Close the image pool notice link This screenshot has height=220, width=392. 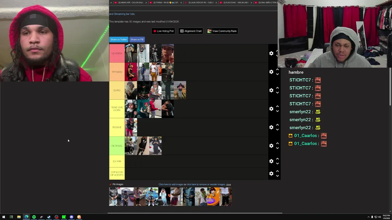tap(228, 185)
